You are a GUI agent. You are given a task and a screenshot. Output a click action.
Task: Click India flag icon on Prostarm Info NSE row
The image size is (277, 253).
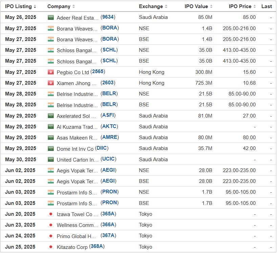[x=51, y=192]
